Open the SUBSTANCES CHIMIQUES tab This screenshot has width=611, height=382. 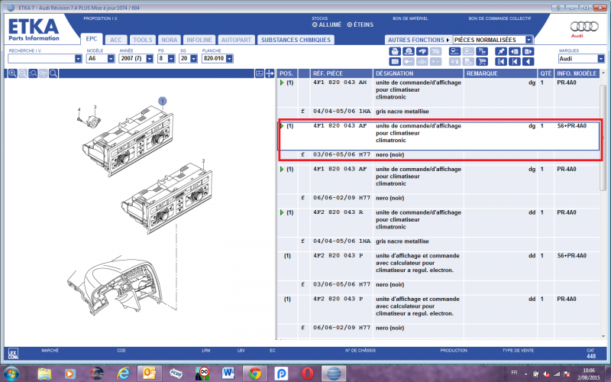pyautogui.click(x=296, y=40)
